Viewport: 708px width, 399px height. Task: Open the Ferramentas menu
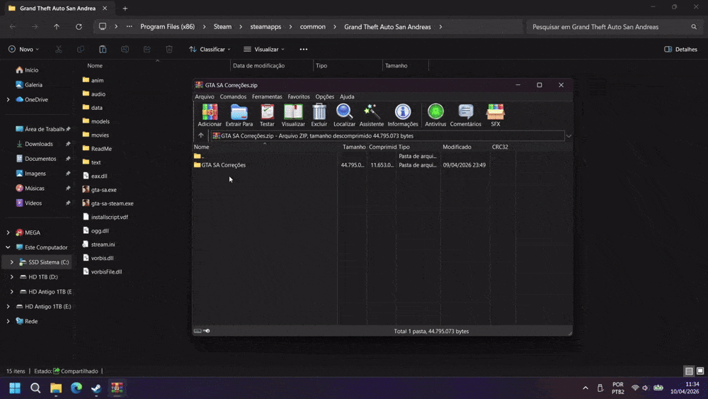point(267,96)
